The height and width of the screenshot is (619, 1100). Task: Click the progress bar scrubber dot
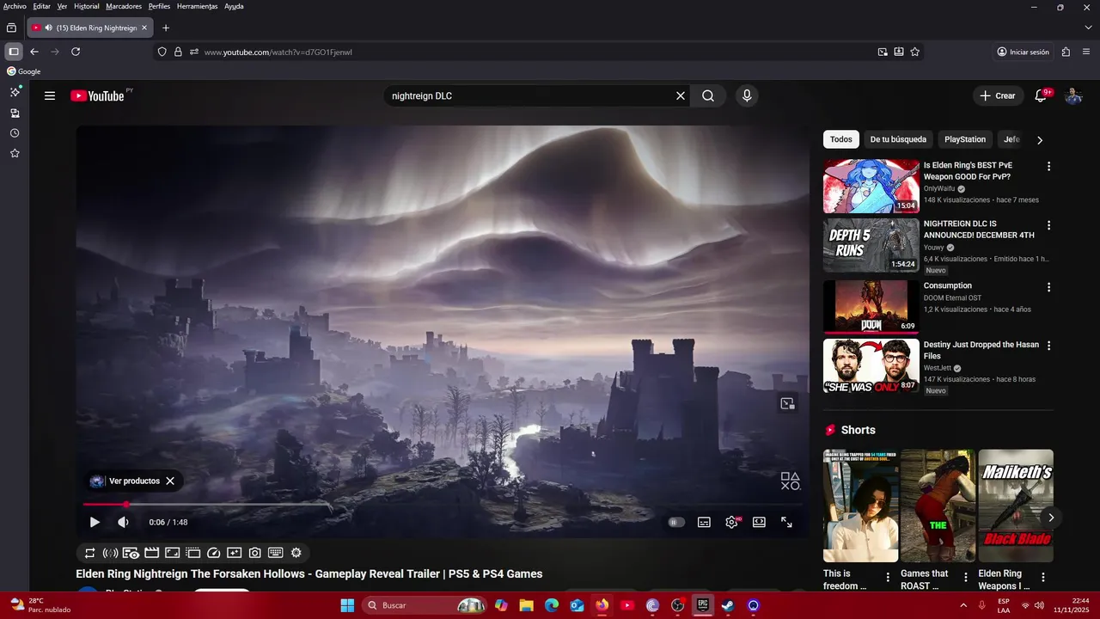(x=126, y=505)
